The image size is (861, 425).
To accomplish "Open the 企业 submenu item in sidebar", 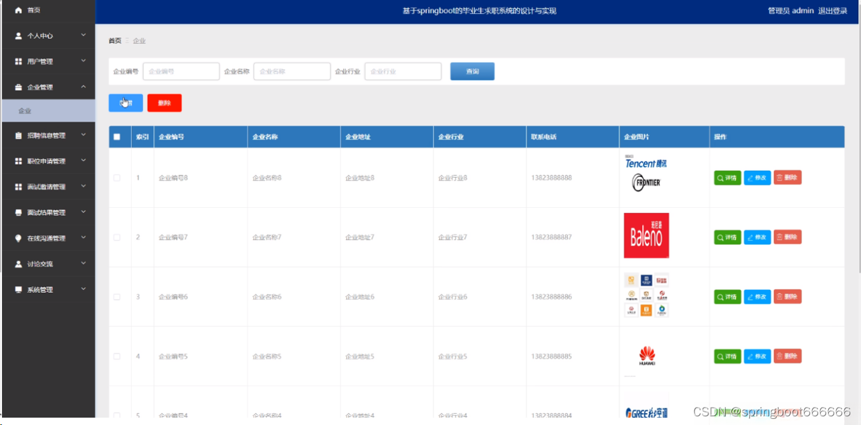I will (x=48, y=111).
